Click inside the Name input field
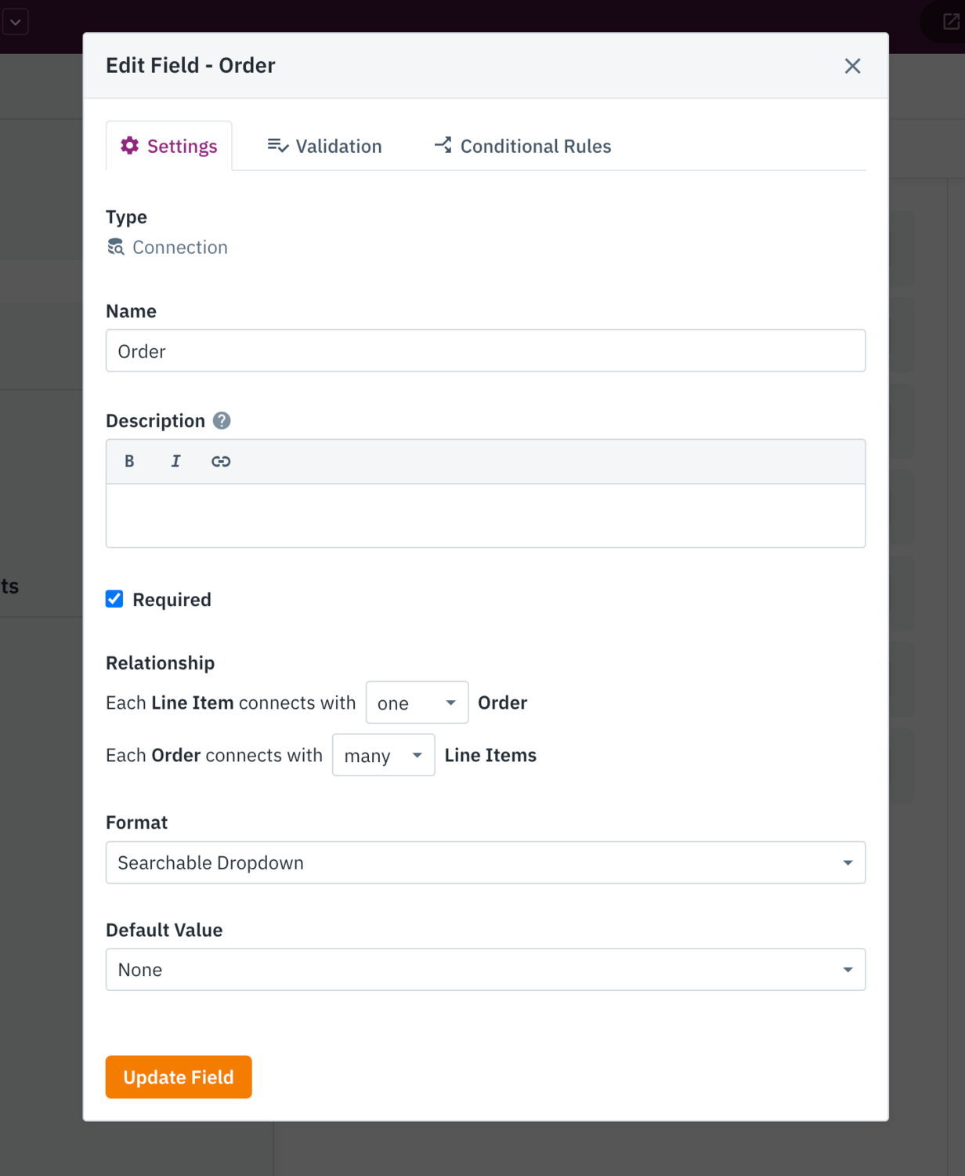The height and width of the screenshot is (1176, 965). tap(486, 351)
